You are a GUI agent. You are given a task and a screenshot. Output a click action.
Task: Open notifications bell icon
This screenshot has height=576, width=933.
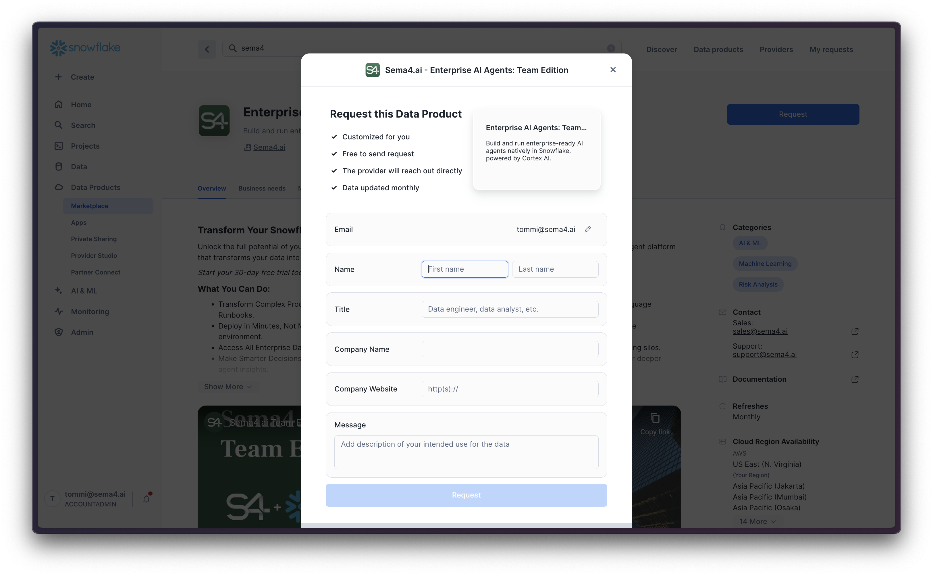point(146,499)
